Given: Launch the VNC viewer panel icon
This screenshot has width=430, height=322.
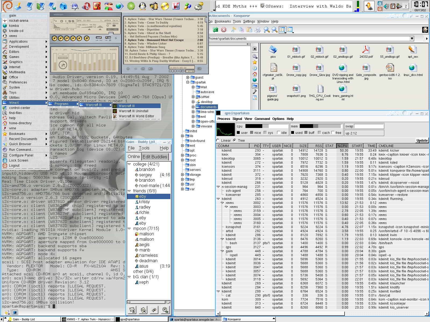Looking at the screenshot, I should pyautogui.click(x=176, y=6).
